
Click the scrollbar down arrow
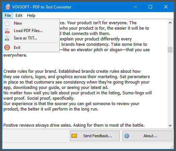tap(170, 126)
